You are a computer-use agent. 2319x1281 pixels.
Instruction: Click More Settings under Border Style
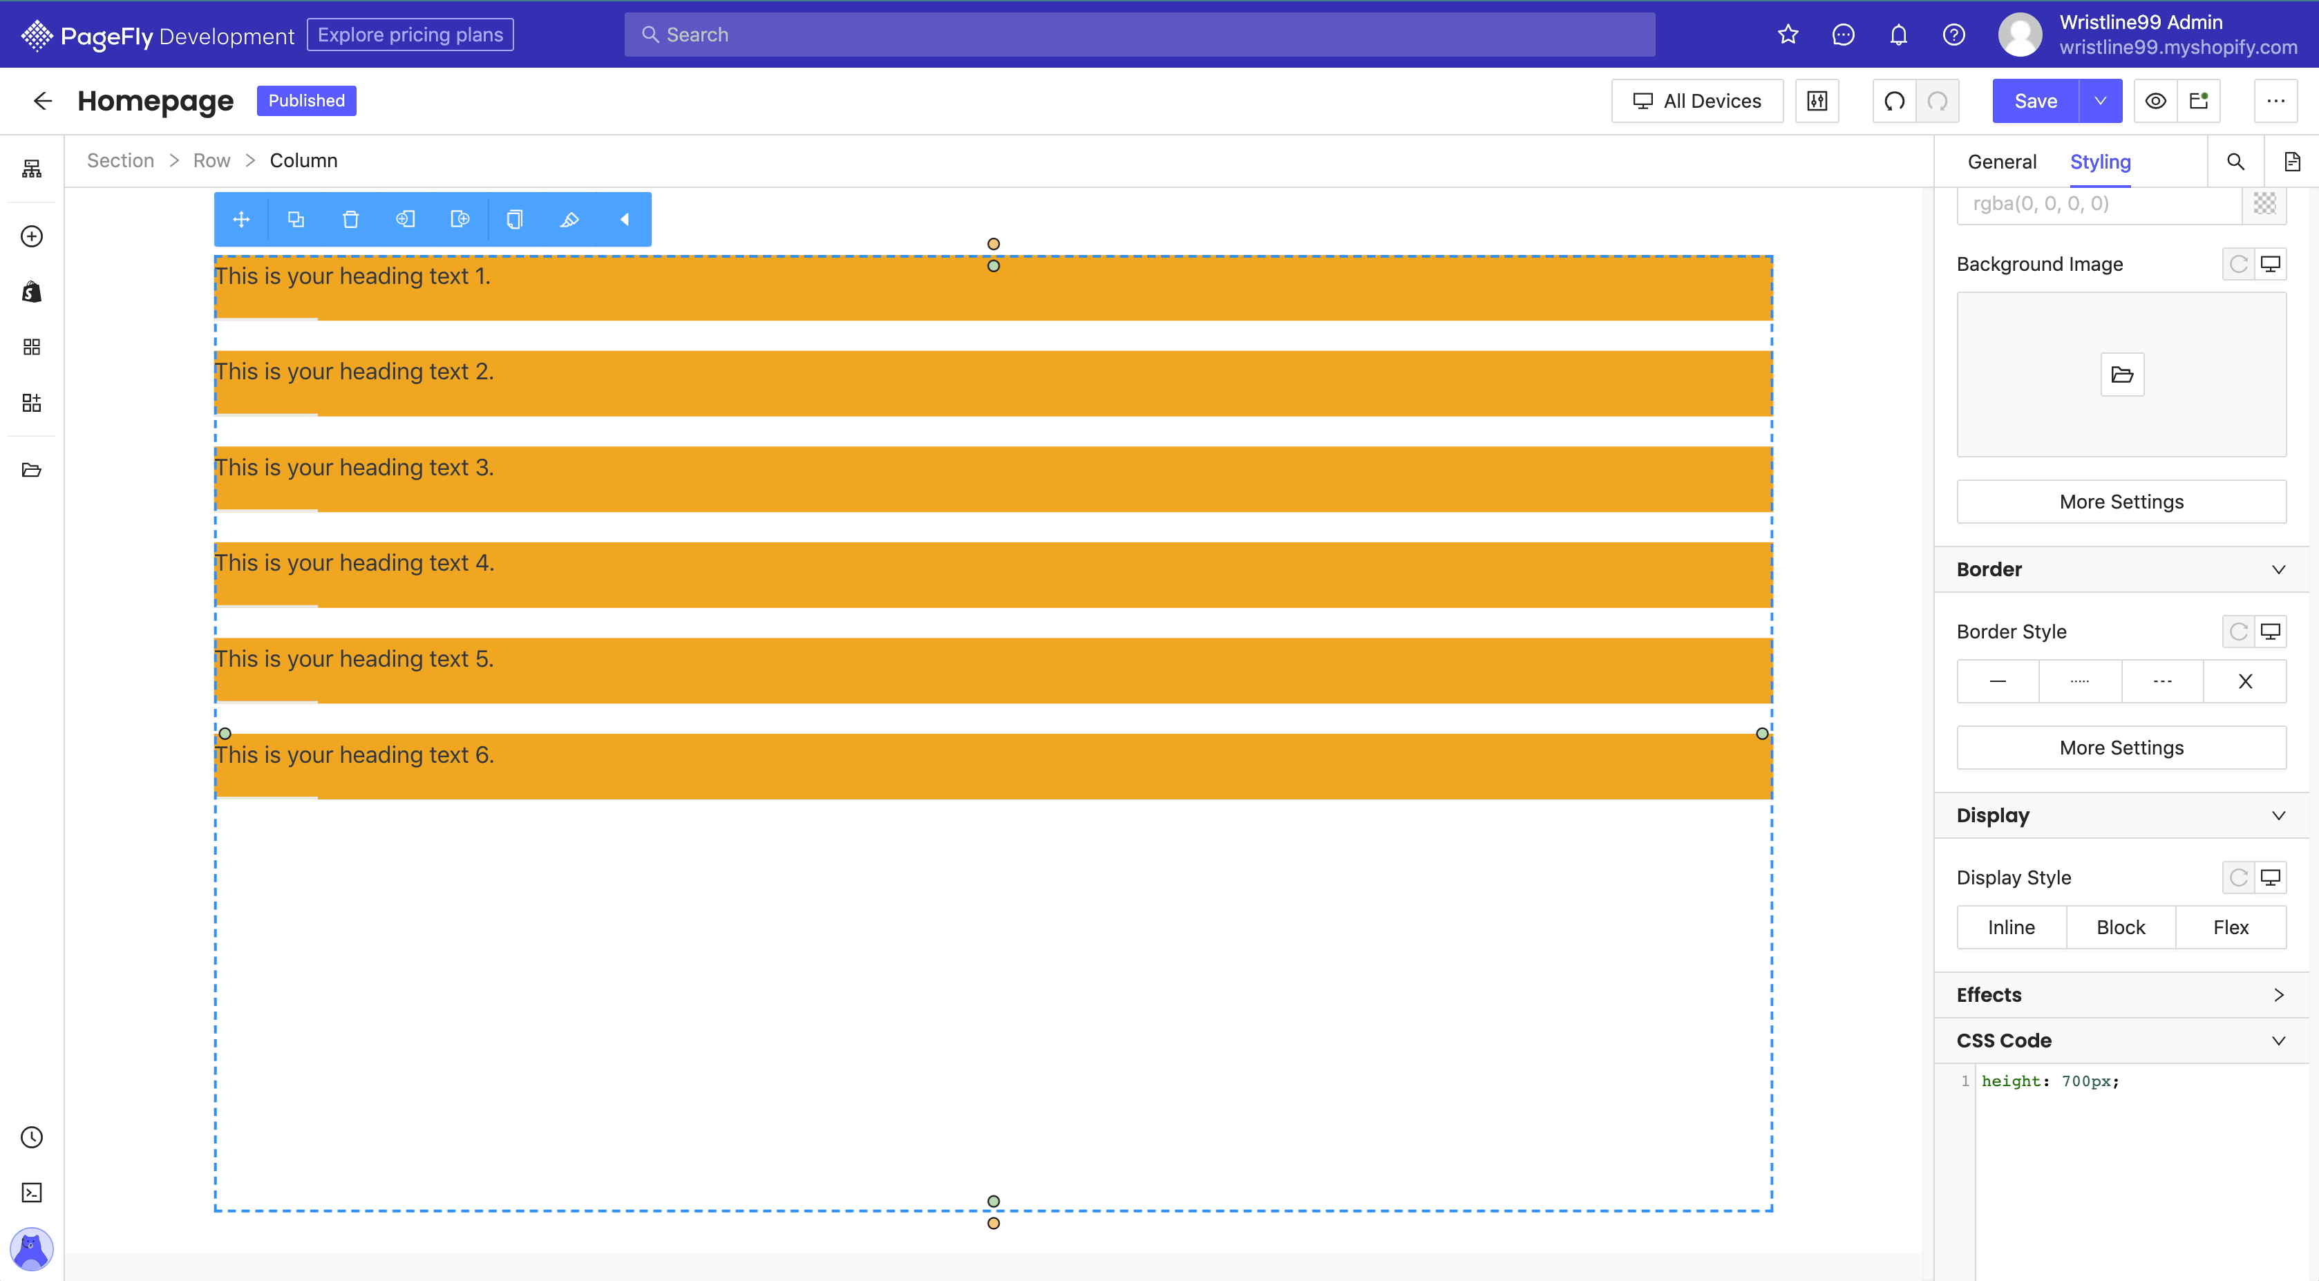[2121, 747]
